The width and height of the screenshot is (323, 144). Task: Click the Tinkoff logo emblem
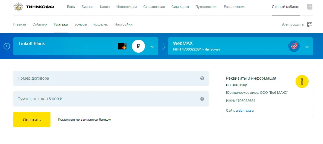click(x=18, y=7)
